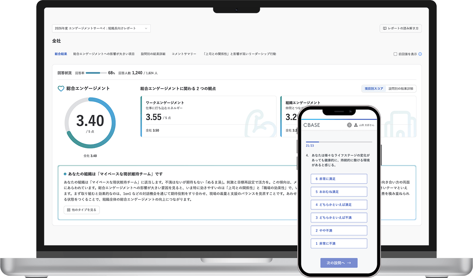This screenshot has height=278, width=473.
Task: Choose answer 1 非常に不満
Action: [x=339, y=243]
